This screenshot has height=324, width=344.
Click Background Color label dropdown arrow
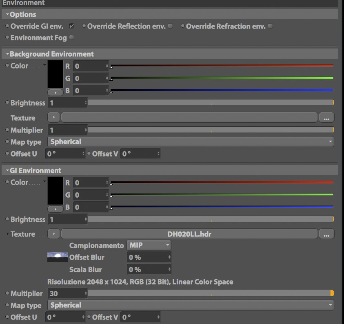pos(44,65)
